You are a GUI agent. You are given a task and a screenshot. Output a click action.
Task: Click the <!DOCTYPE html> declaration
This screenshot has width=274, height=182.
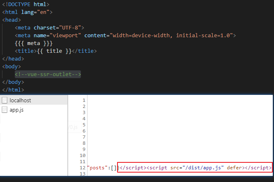click(x=26, y=4)
